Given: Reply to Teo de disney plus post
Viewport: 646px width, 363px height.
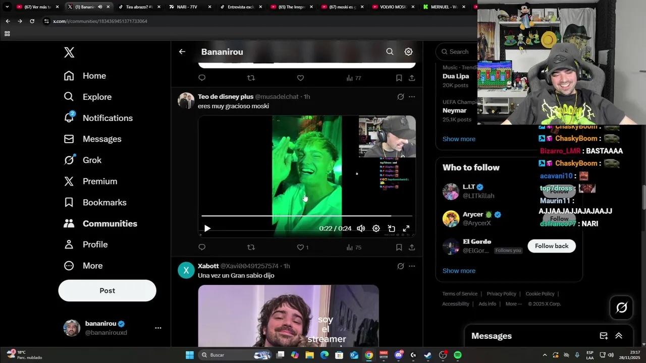Looking at the screenshot, I should (202, 247).
